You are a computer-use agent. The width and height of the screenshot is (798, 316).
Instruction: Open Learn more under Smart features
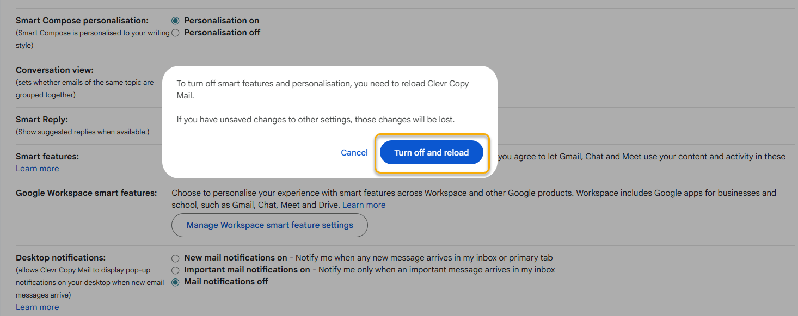coord(37,169)
